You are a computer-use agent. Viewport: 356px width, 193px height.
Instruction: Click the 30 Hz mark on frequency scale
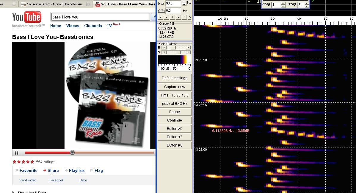click(273, 19)
